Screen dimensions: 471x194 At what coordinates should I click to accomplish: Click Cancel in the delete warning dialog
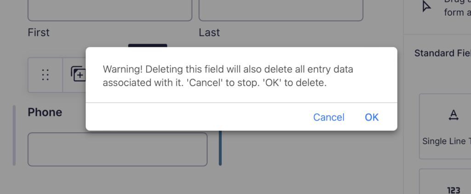tap(328, 117)
